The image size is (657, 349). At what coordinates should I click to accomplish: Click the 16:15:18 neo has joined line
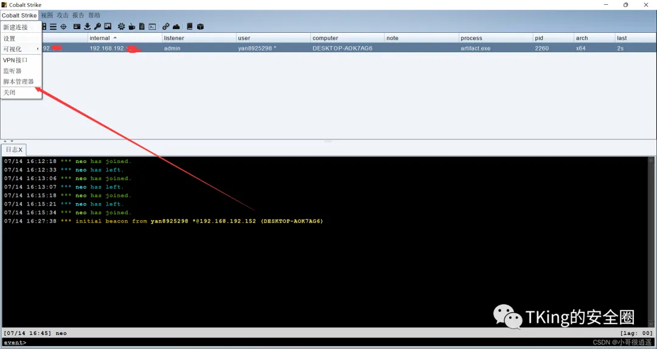tap(68, 196)
